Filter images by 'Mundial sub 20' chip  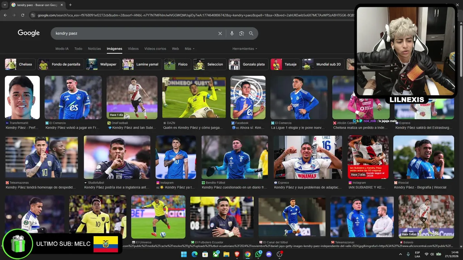tap(323, 64)
